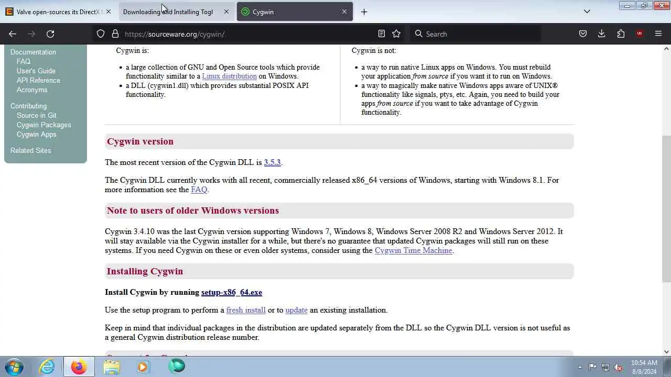Click the Cygwin version heading
671x377 pixels.
[x=140, y=141]
